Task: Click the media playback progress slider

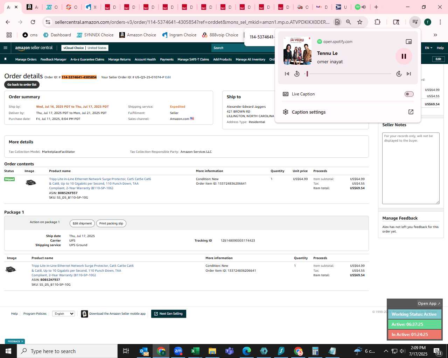Action: [348, 74]
